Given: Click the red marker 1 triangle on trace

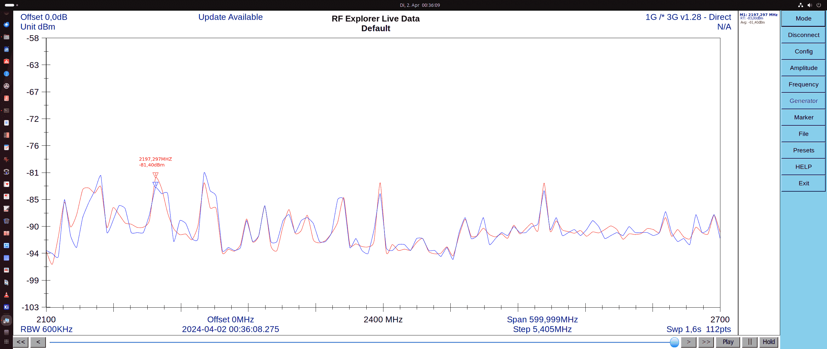Looking at the screenshot, I should click(x=155, y=175).
